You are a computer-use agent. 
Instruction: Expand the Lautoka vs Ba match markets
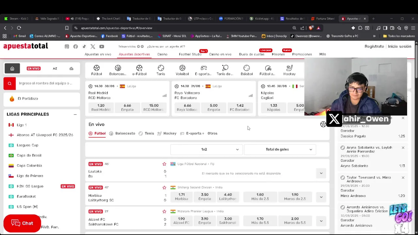click(x=321, y=173)
